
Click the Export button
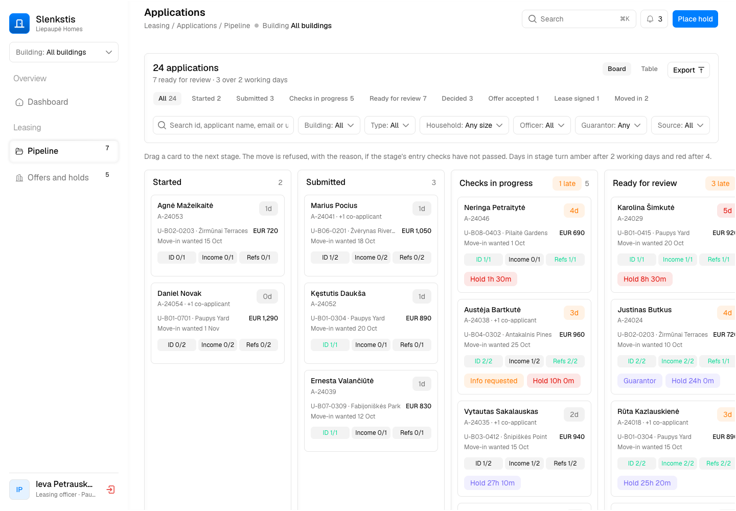(688, 70)
